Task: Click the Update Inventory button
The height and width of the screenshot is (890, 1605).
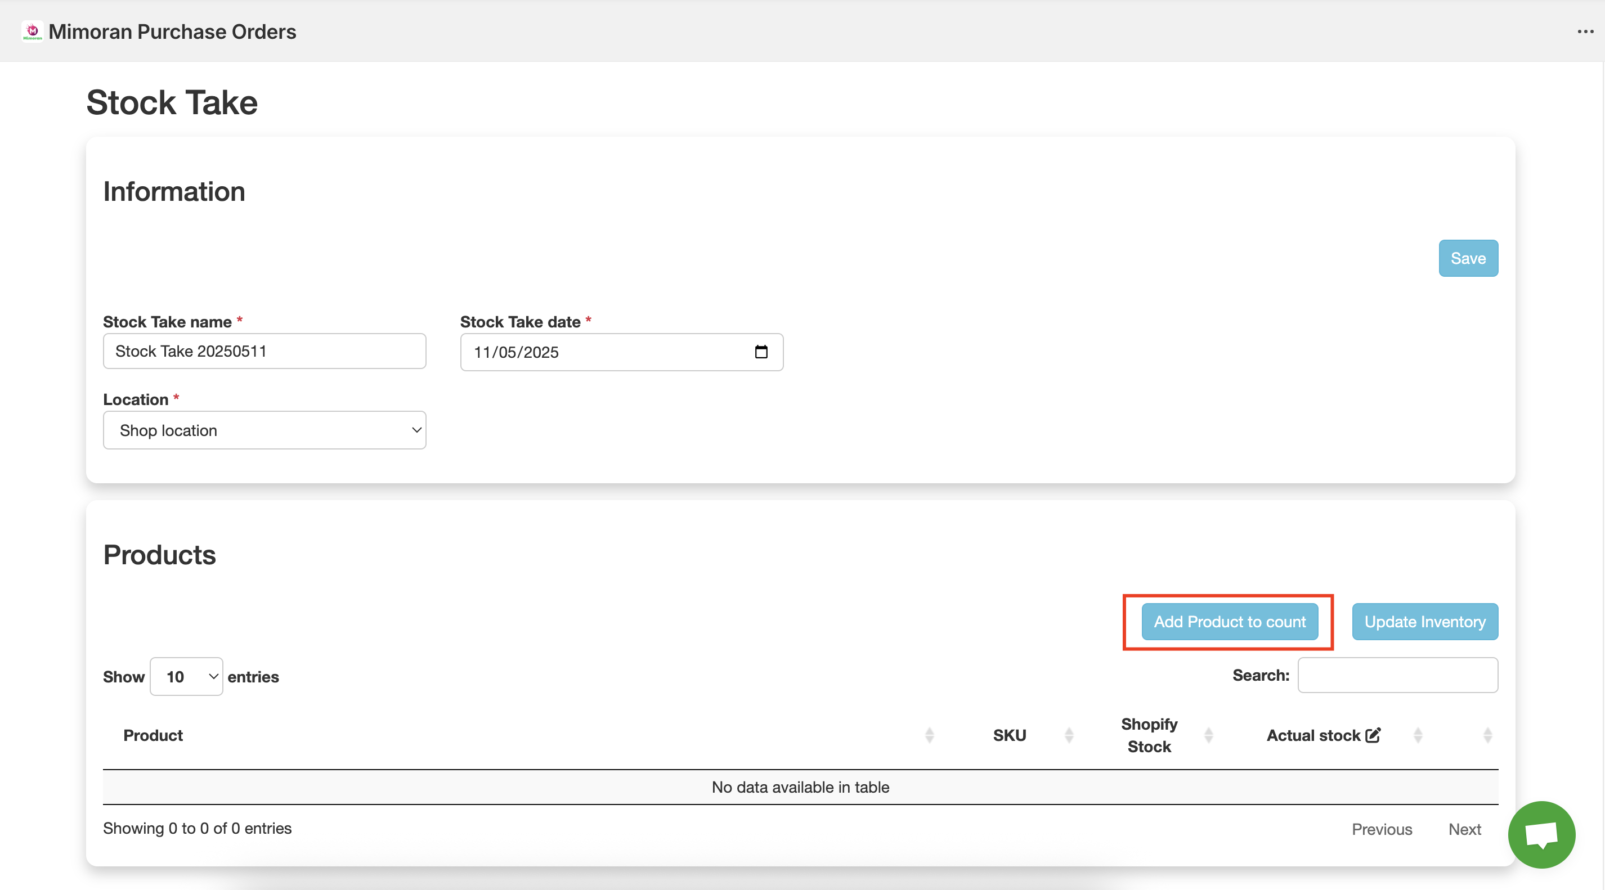Action: (1424, 622)
